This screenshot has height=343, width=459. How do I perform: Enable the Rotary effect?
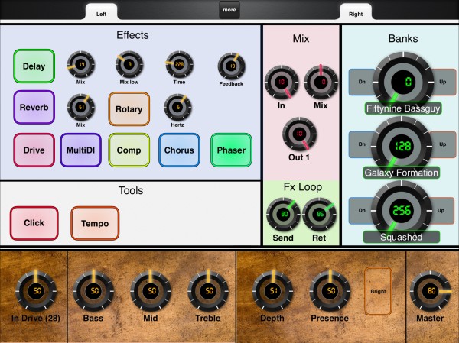pos(129,109)
